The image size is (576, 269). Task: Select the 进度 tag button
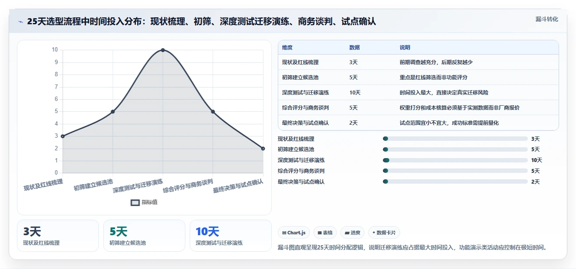[x=352, y=233]
